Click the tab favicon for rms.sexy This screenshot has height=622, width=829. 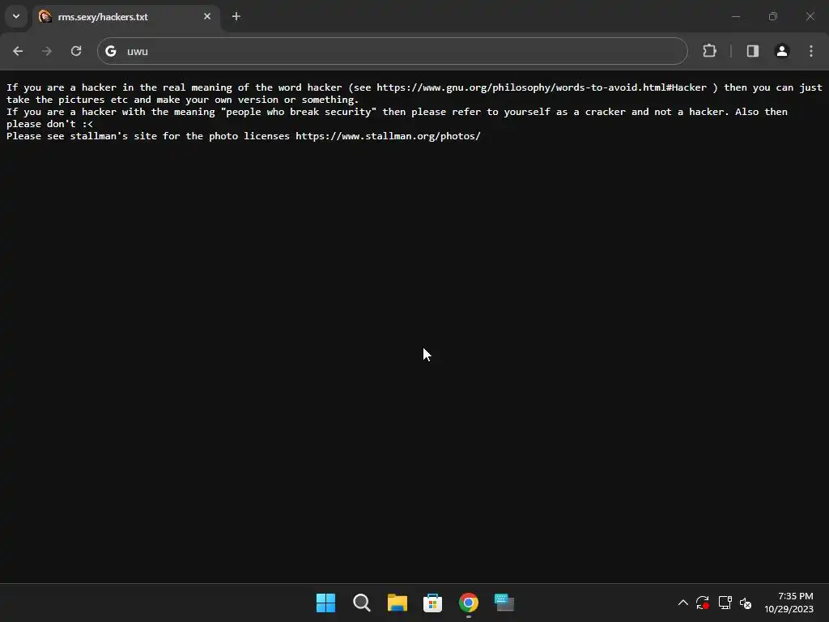coord(45,17)
